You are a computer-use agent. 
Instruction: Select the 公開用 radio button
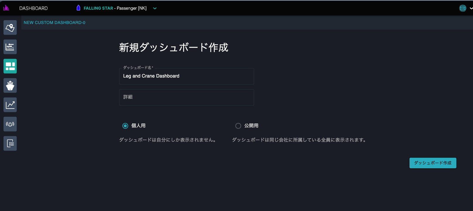[x=238, y=126]
